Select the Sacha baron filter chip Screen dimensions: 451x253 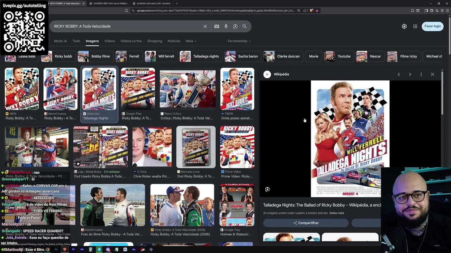(242, 56)
